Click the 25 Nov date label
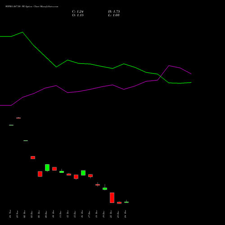 click(17, 214)
